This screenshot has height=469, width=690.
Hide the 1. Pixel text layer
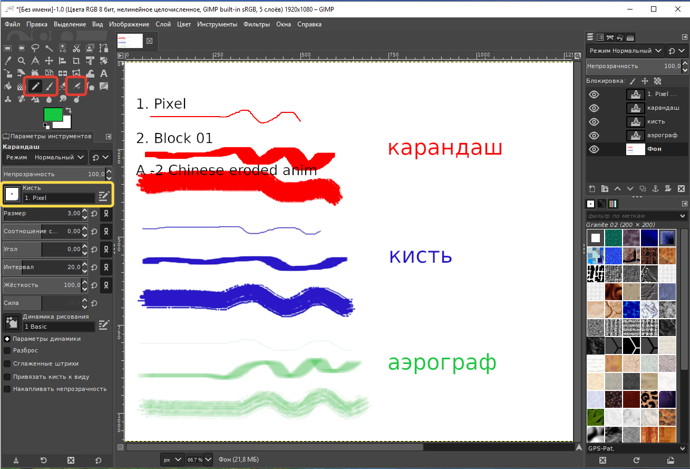point(594,94)
